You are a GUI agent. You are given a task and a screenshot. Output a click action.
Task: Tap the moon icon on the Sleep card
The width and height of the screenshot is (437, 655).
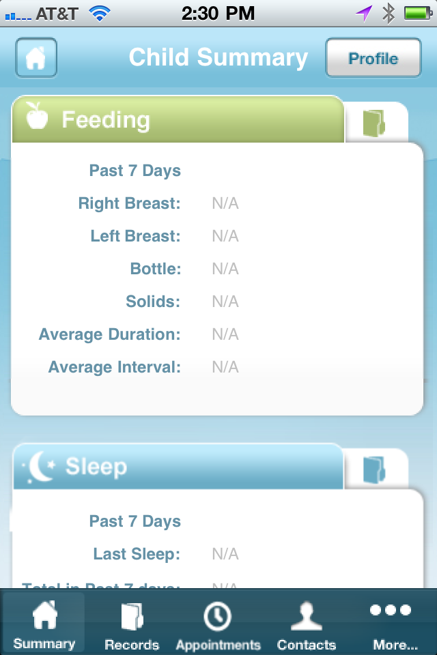click(38, 467)
